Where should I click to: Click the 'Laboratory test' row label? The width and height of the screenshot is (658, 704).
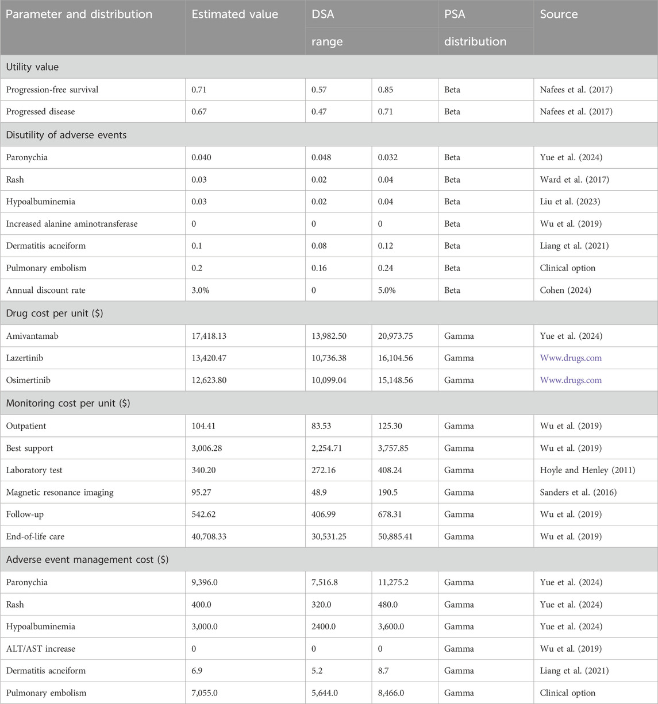click(34, 470)
